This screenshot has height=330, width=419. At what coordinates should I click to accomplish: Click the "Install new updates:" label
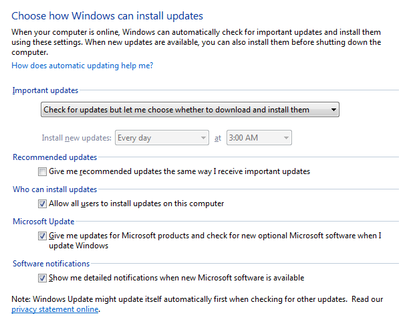coord(76,138)
